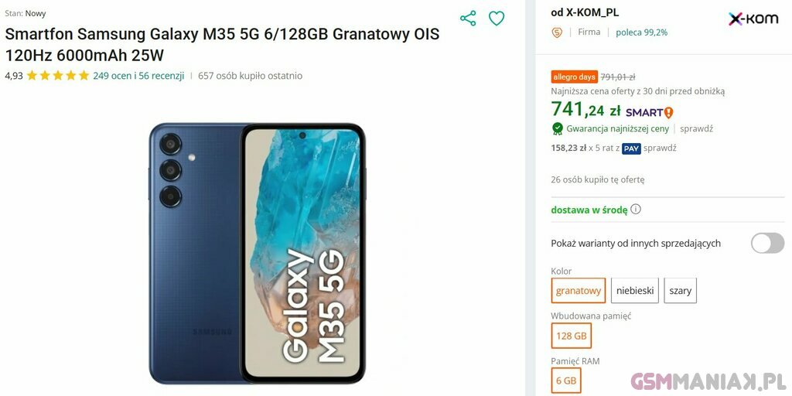This screenshot has width=792, height=396.
Task: Click the SMART! badge
Action: coord(650,113)
